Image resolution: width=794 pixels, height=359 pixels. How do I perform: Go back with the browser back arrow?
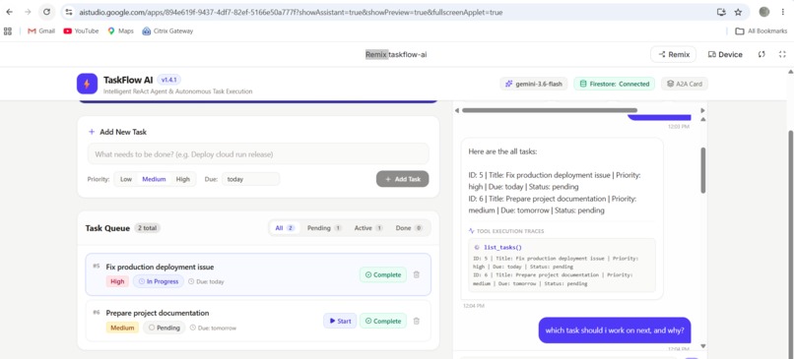click(9, 12)
